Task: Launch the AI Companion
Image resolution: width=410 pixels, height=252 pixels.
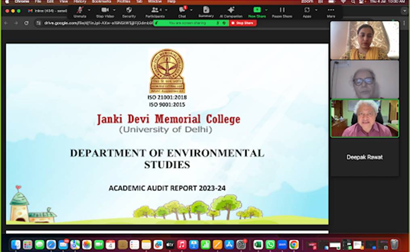Action: point(231,10)
